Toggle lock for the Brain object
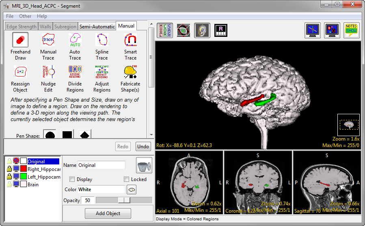Screen dimensions: 365x226 9,184
